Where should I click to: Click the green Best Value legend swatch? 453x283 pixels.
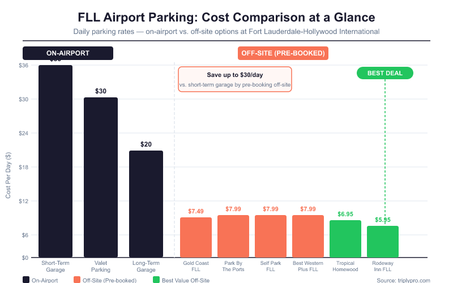pyautogui.click(x=156, y=280)
